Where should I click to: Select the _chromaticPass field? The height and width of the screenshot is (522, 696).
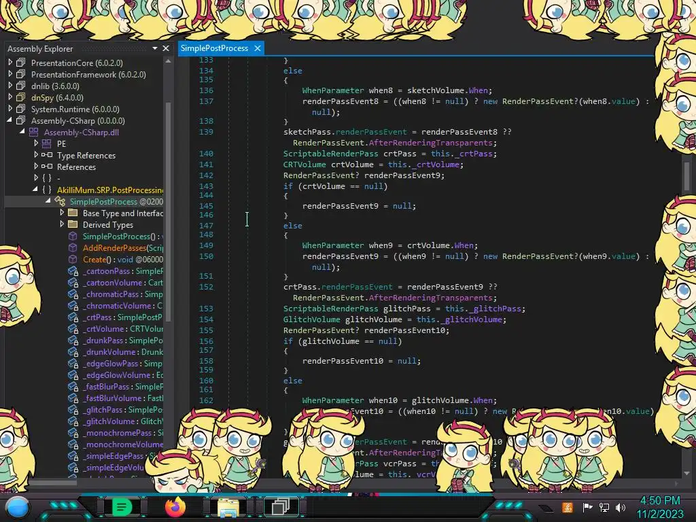(x=123, y=294)
